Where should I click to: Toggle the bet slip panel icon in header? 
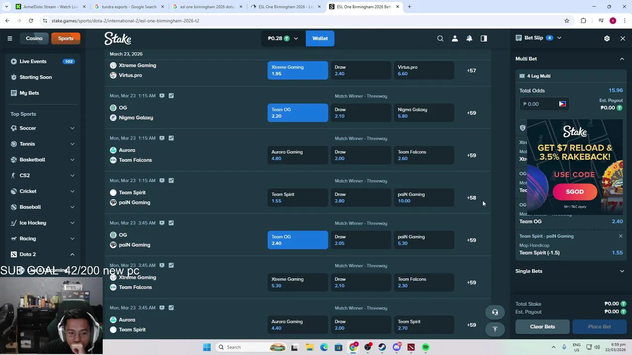[x=484, y=38]
